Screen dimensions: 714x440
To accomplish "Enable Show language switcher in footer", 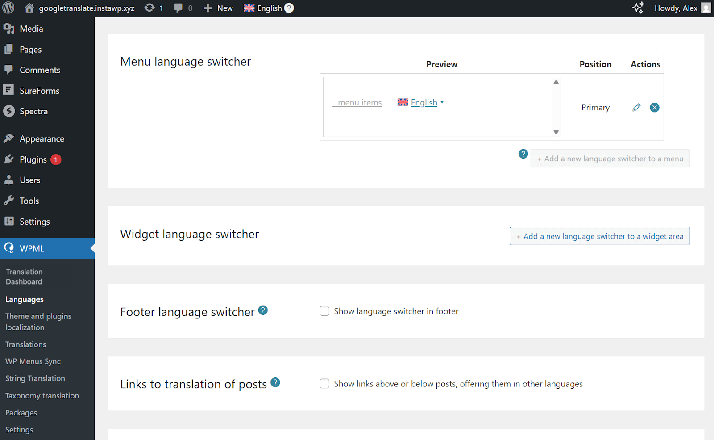I will point(324,311).
